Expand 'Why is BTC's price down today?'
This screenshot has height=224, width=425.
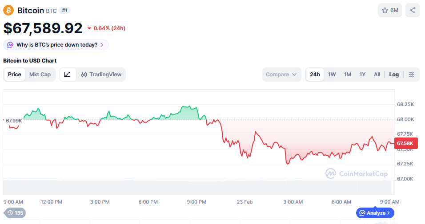pos(56,45)
